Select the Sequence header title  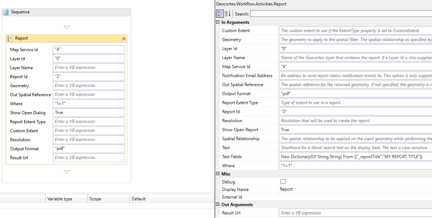click(21, 12)
